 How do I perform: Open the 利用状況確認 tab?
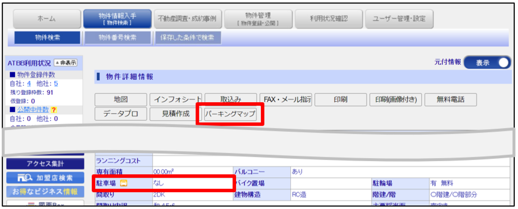point(329,19)
